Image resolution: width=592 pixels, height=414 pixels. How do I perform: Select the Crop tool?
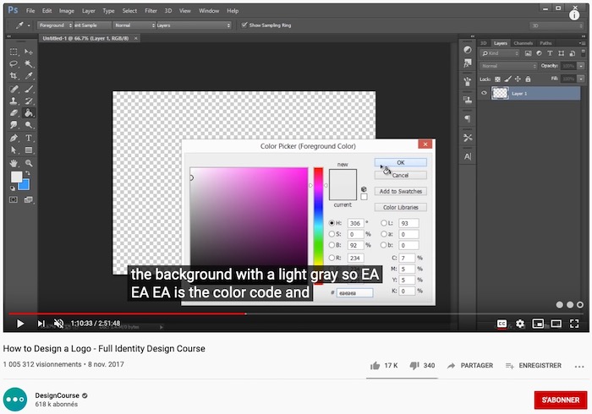(x=14, y=75)
